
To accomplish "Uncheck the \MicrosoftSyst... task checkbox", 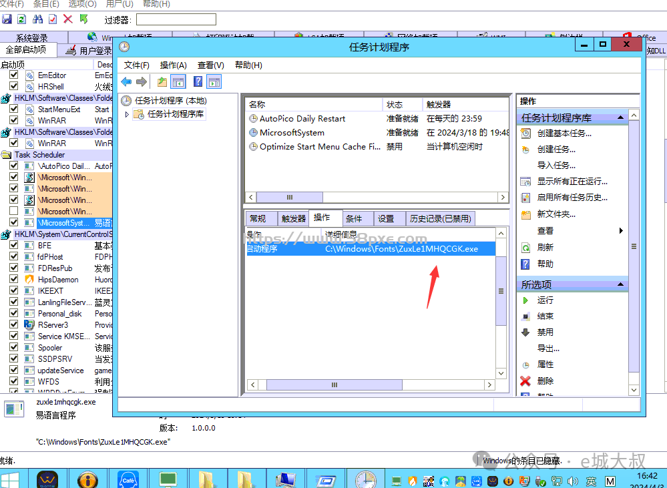I will pos(13,222).
